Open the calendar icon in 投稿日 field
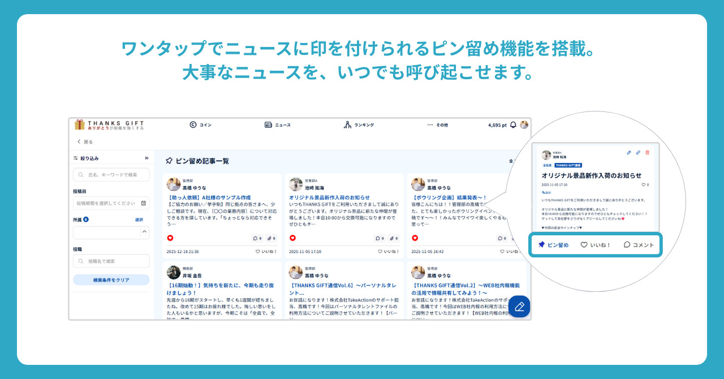724x379 pixels. pyautogui.click(x=144, y=203)
